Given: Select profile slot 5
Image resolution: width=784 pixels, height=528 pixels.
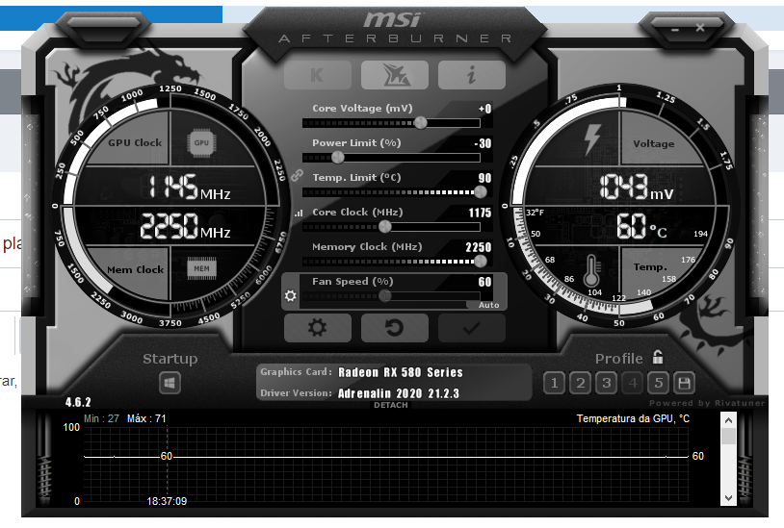Looking at the screenshot, I should (x=659, y=383).
